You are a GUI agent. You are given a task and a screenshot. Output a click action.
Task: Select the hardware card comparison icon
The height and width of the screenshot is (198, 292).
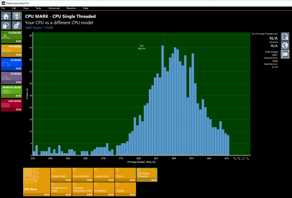[x=285, y=54]
